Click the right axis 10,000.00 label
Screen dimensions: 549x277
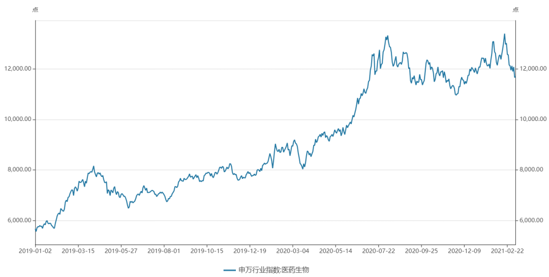pos(532,119)
